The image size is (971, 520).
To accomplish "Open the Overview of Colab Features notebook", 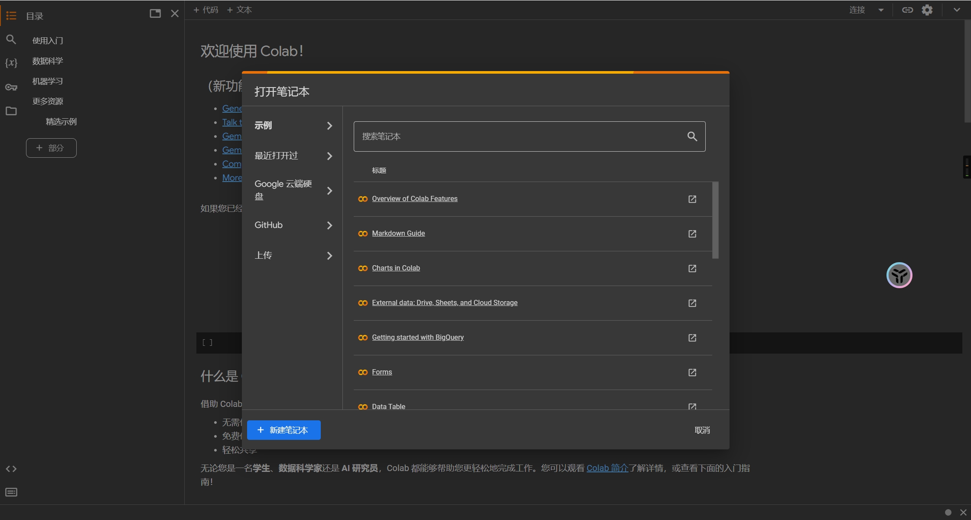I will pos(415,198).
